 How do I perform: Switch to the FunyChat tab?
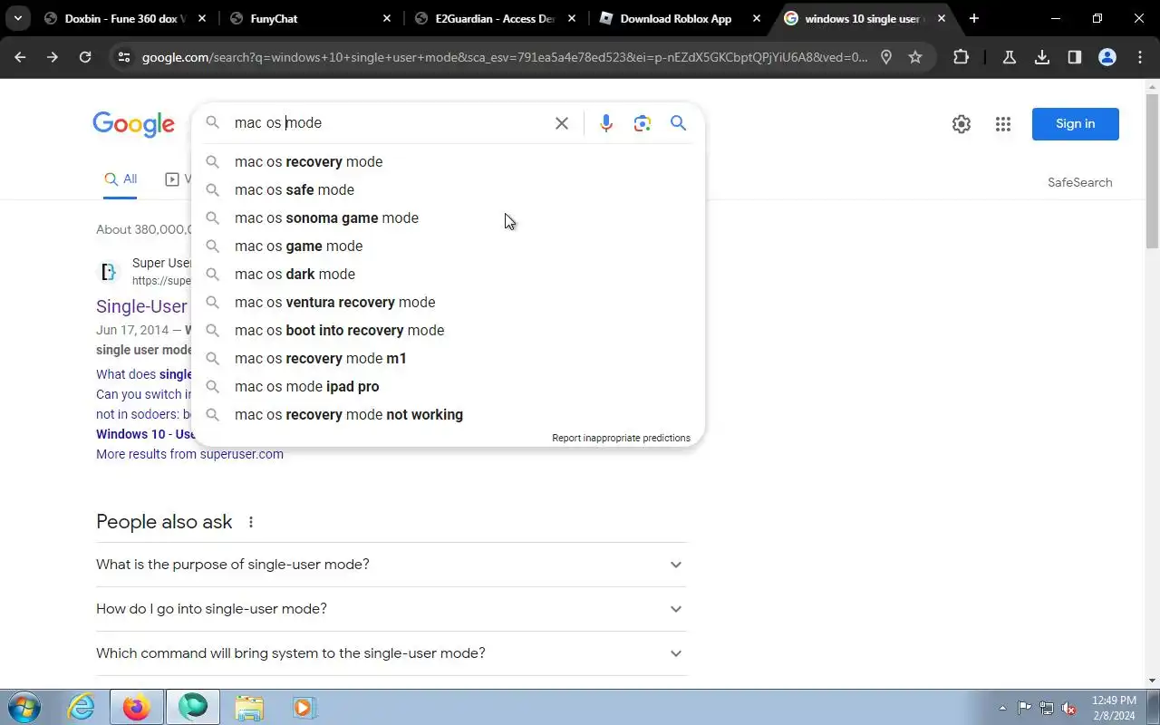point(311,18)
